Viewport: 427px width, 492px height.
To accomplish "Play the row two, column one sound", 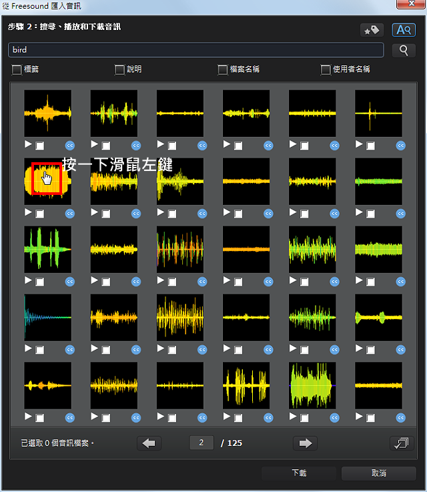I will [x=28, y=212].
